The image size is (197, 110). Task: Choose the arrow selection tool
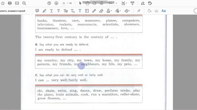coord(80,3)
